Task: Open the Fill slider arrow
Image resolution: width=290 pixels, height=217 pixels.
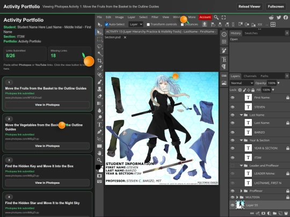Action: [x=273, y=90]
